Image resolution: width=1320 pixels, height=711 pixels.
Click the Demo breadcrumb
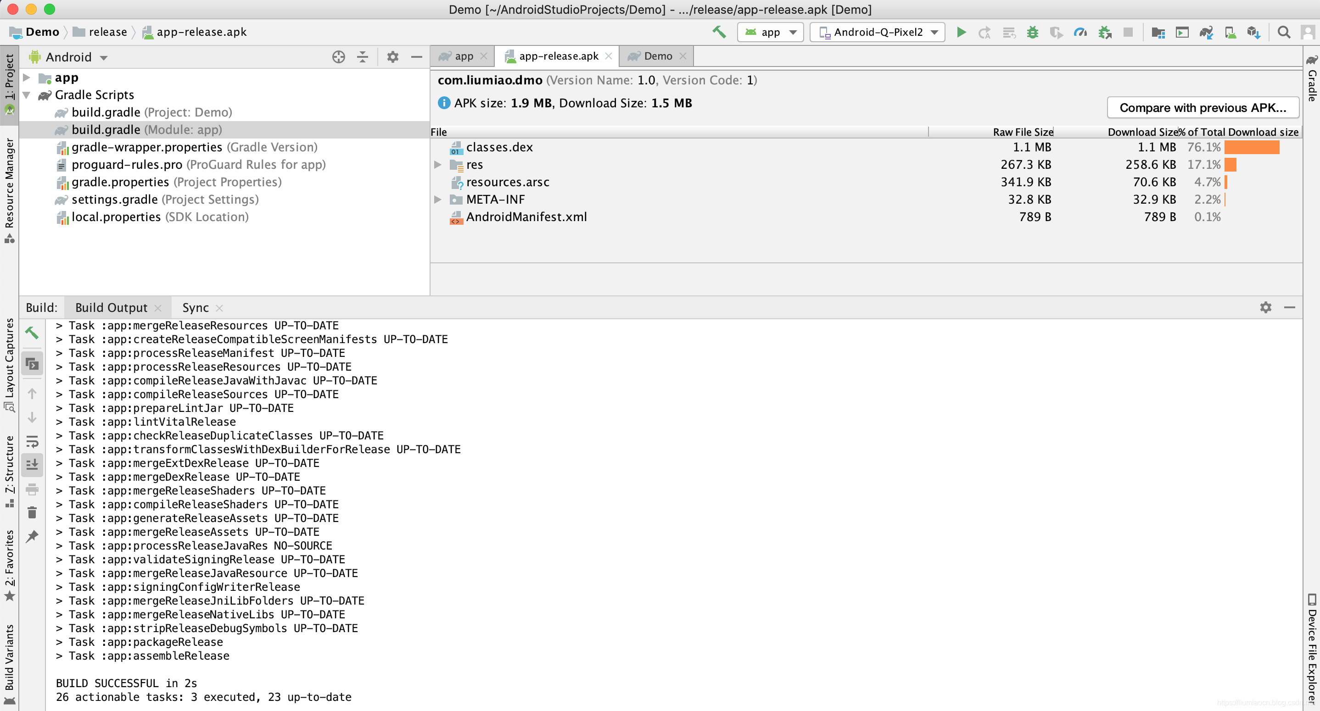coord(34,32)
